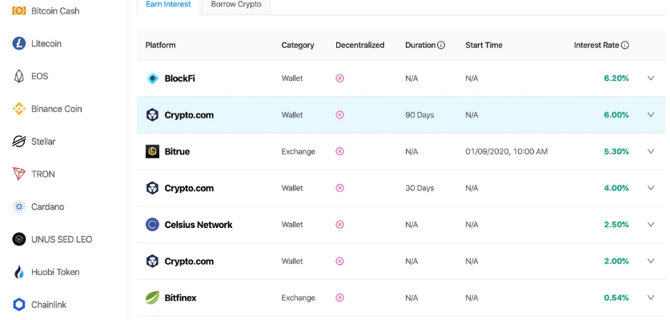Click the Start Time column header
The width and height of the screenshot is (670, 320).
pyautogui.click(x=483, y=45)
